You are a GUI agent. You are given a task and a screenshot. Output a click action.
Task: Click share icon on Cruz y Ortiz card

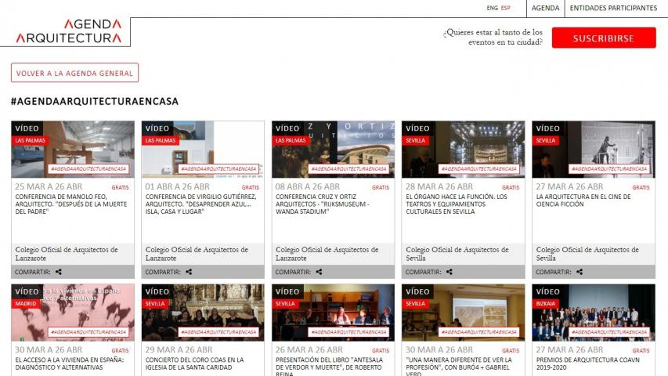click(319, 272)
